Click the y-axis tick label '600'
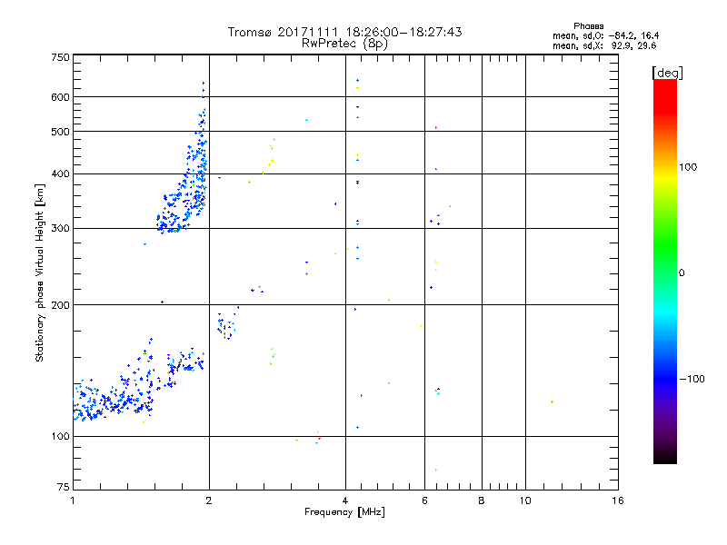The image size is (727, 545). click(60, 97)
